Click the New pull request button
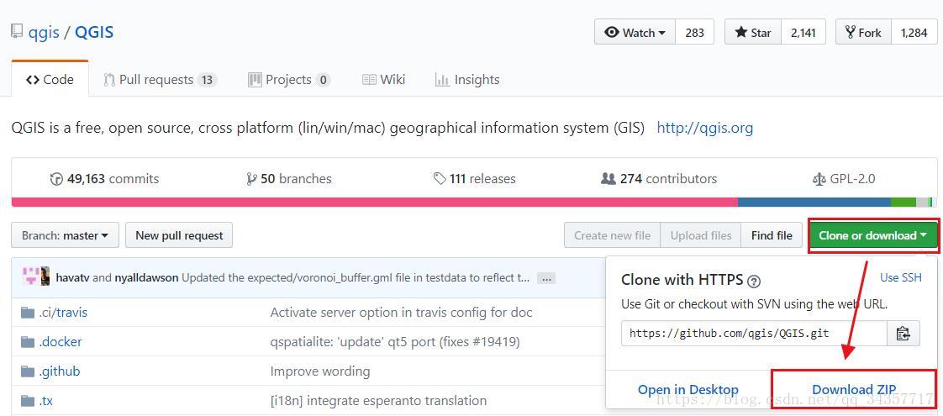Viewport: 943px width, 416px height. point(179,235)
